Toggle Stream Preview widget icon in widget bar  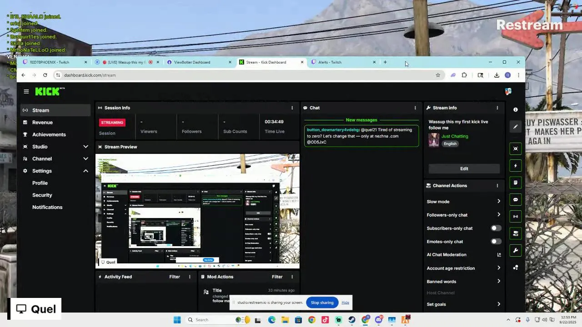coord(516,149)
